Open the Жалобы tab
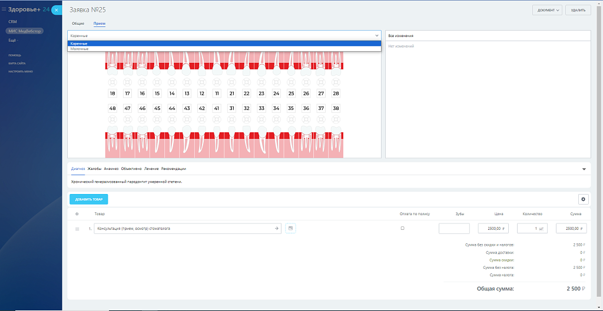603x311 pixels. [x=94, y=169]
